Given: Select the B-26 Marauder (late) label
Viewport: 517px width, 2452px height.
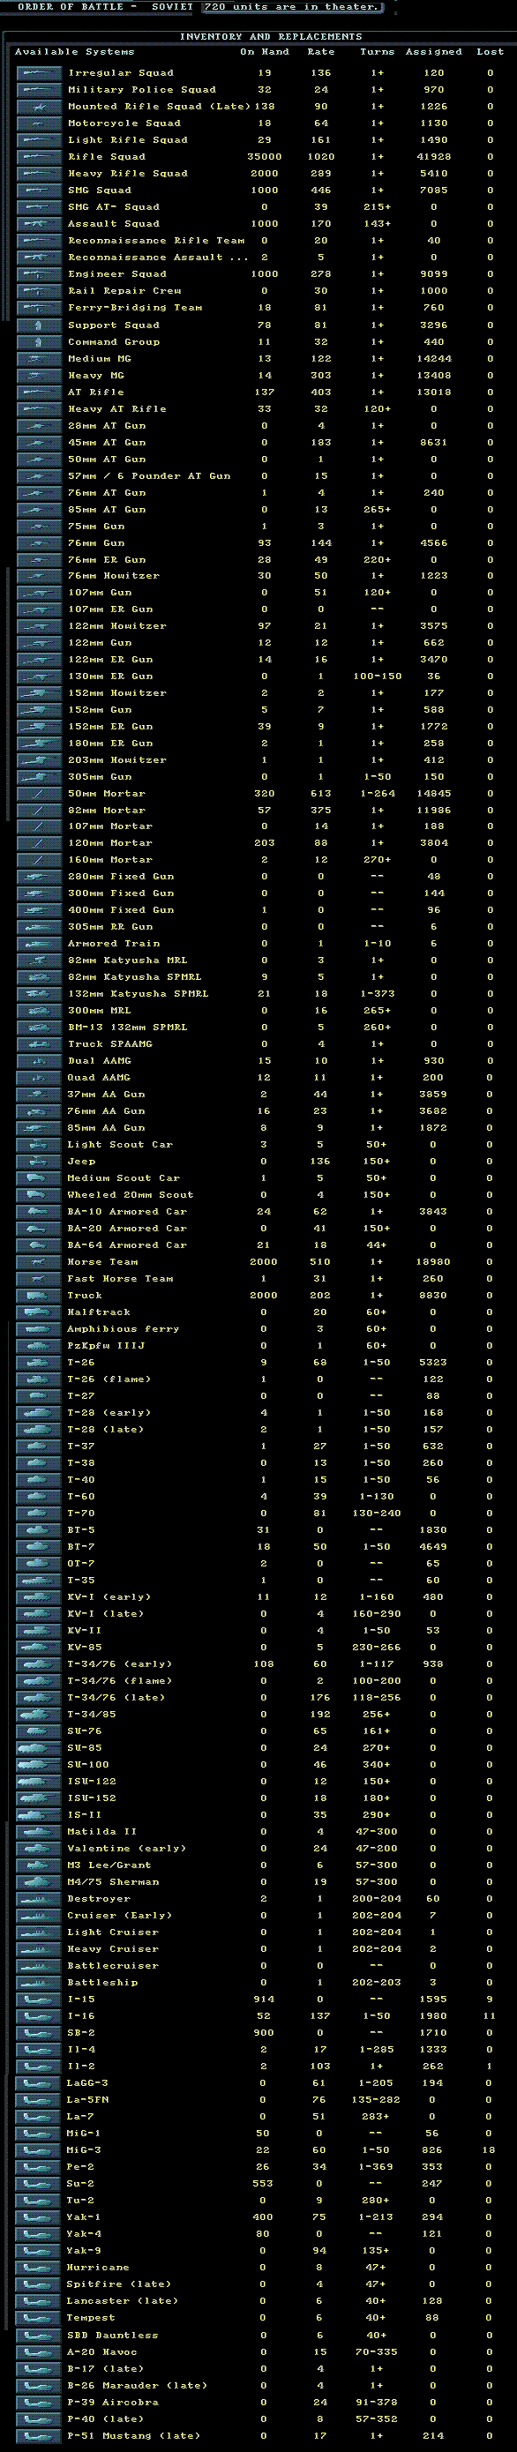Looking at the screenshot, I should coord(137,2385).
